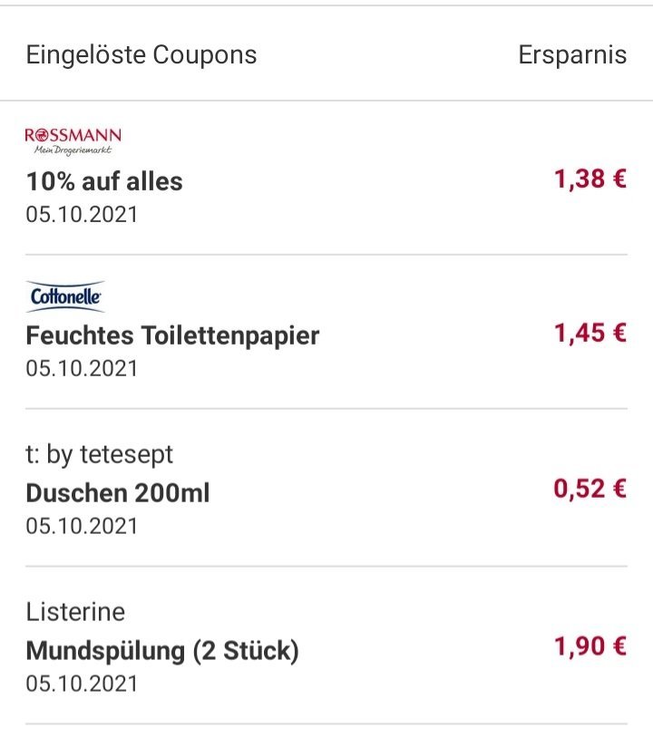The height and width of the screenshot is (737, 653).
Task: Open the Feuchtes Toilettenpapier coupon
Action: pyautogui.click(x=326, y=332)
